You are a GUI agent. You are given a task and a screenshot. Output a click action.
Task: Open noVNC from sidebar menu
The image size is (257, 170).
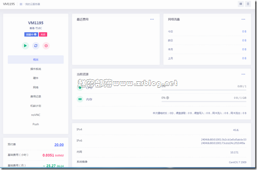coord(36,115)
